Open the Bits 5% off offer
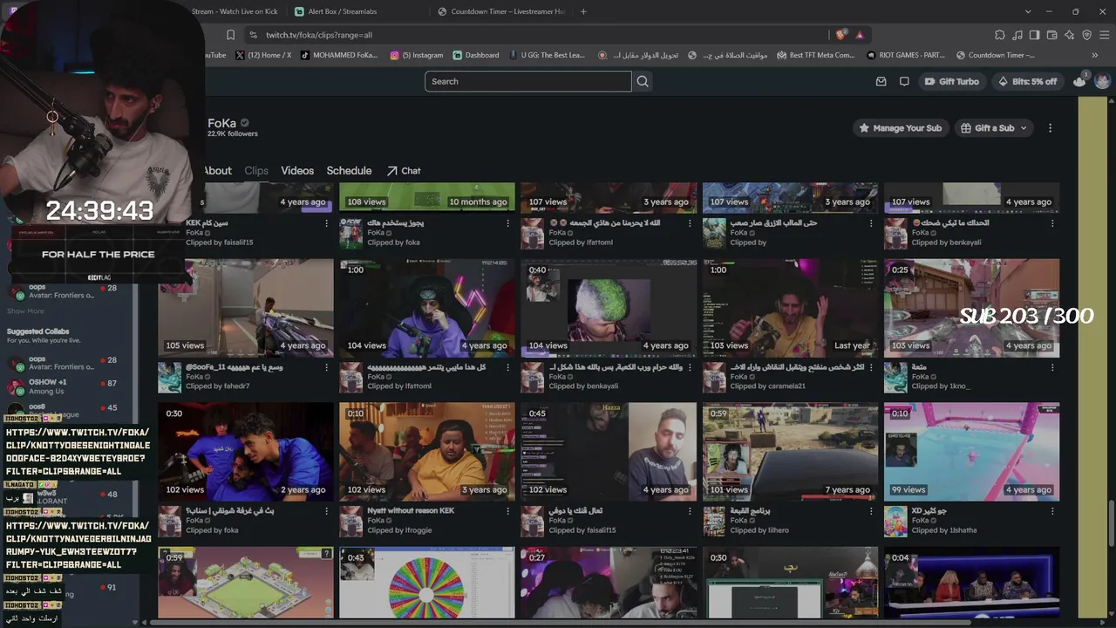 (x=1028, y=81)
